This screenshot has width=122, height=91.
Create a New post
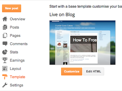(x=11, y=8)
